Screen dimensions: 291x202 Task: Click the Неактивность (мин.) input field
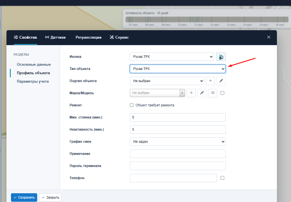tap(178, 129)
